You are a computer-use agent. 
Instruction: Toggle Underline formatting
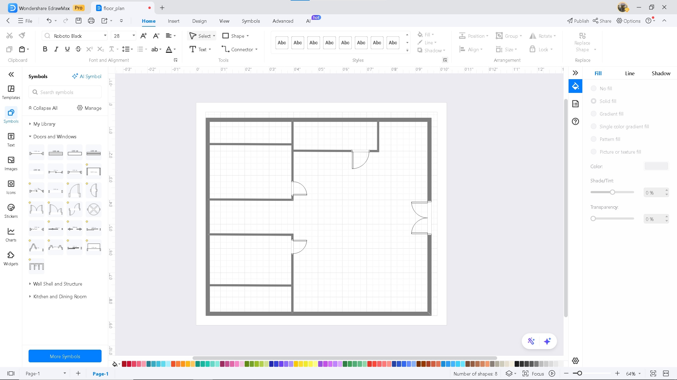pos(67,49)
